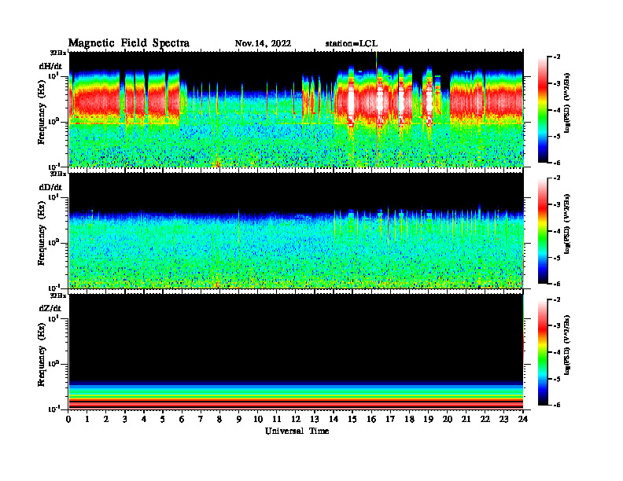Click the hour "20" tick label on the time axis
This screenshot has height=481, width=623.
click(x=448, y=419)
